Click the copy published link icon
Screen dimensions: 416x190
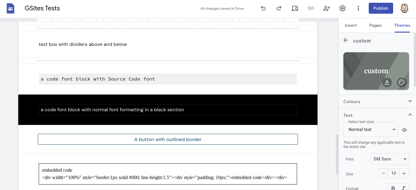pos(310,8)
